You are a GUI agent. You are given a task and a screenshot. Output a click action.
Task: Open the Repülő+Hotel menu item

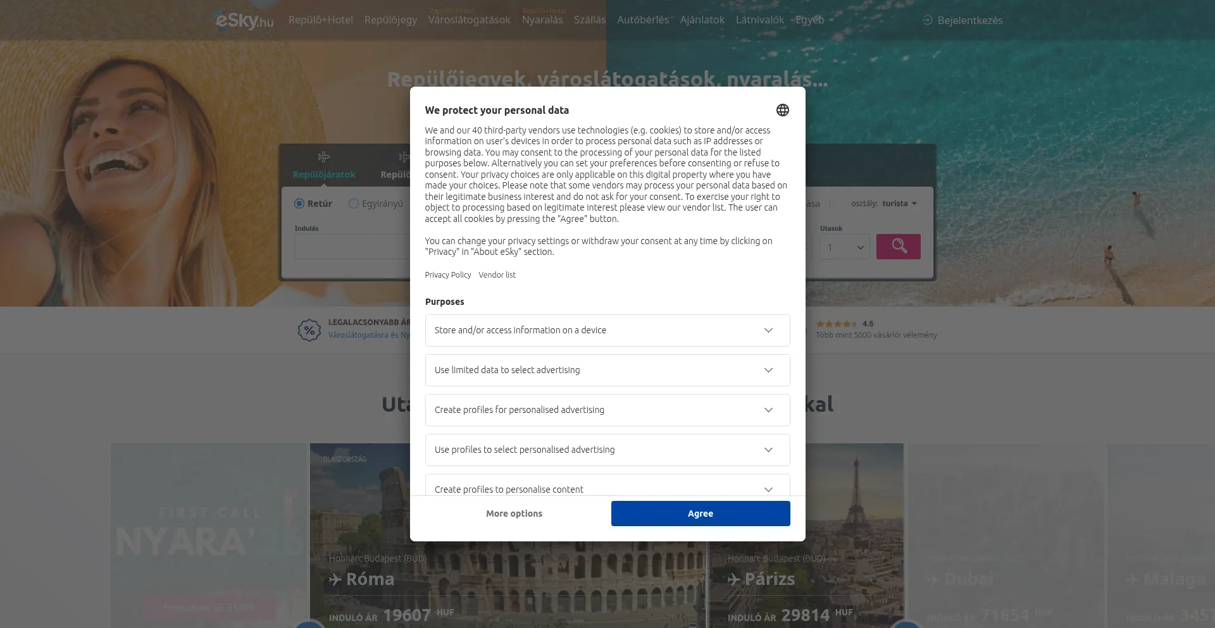tap(320, 20)
